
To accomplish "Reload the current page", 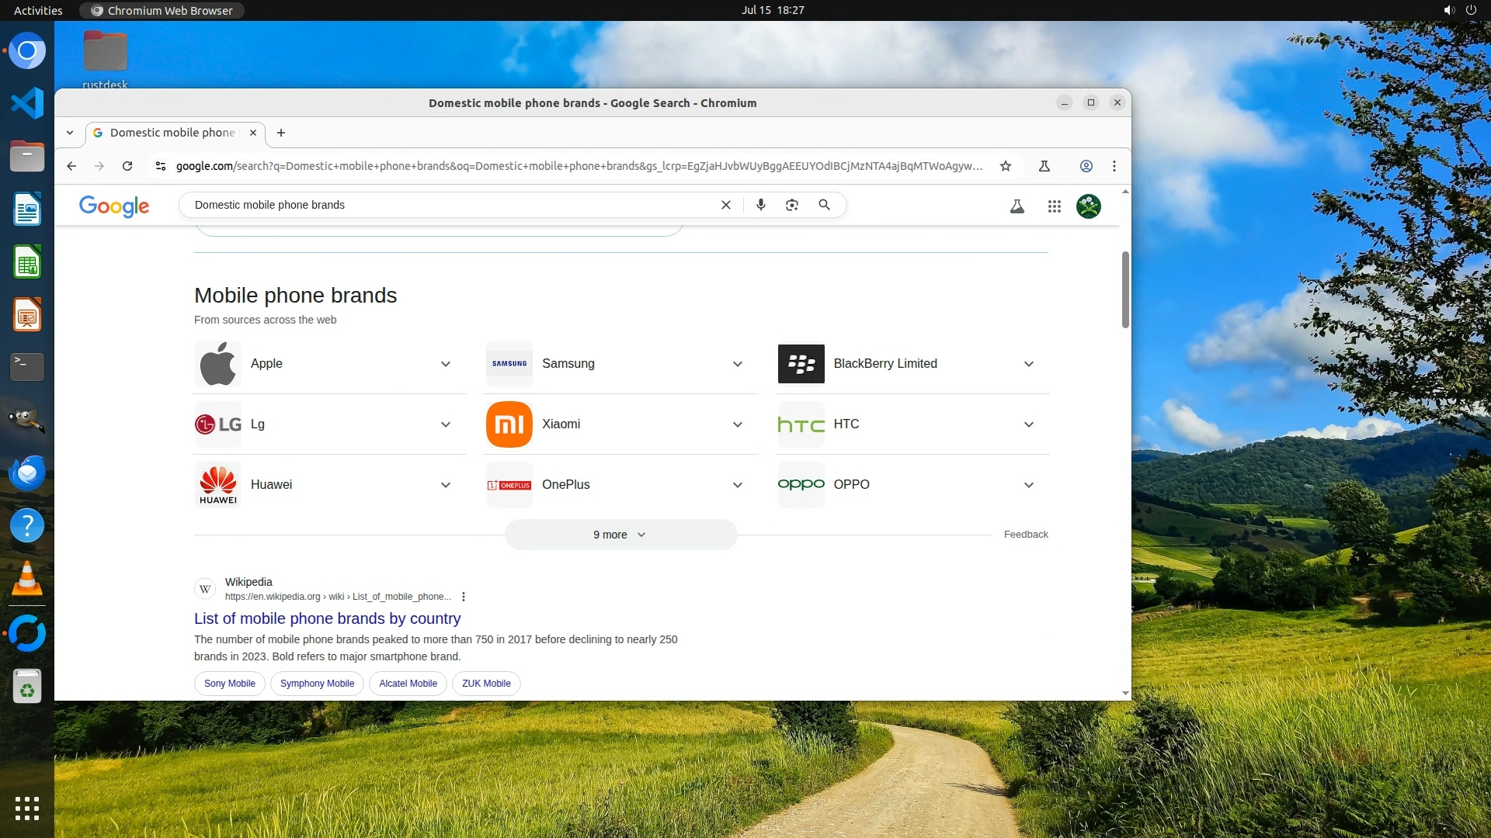I will 127,166.
